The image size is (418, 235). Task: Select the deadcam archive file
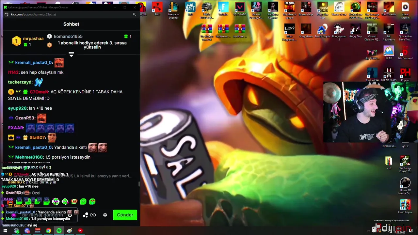tap(240, 31)
